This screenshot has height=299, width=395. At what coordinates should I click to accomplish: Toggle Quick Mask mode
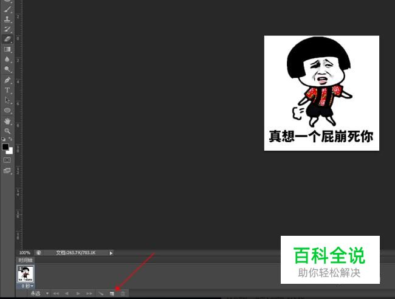(x=7, y=160)
